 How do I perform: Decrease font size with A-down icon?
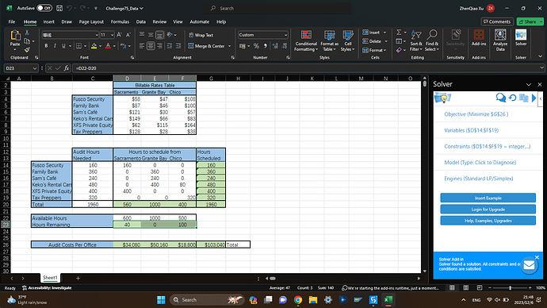click(x=128, y=35)
